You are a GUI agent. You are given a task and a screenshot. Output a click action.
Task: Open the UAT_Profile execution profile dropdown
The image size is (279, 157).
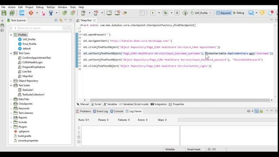coord(201,13)
